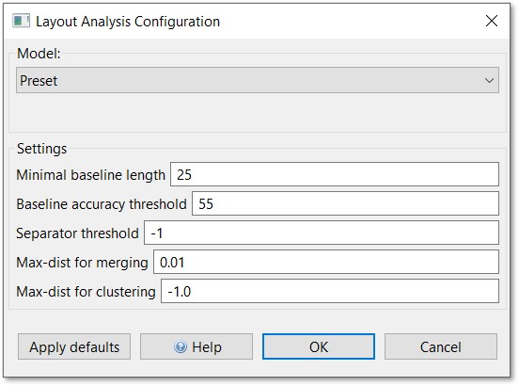Open the Preset model dropdown
The image size is (519, 386).
click(258, 80)
